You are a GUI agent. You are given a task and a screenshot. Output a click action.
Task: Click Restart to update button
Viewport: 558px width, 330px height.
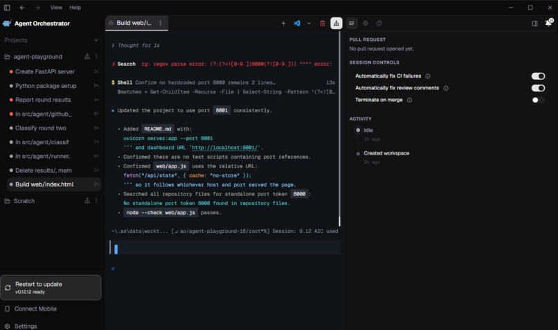click(x=51, y=288)
